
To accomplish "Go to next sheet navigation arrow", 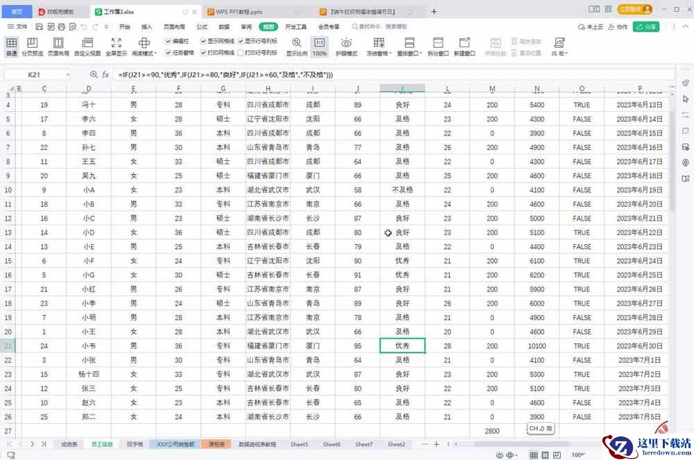I will tap(33, 444).
